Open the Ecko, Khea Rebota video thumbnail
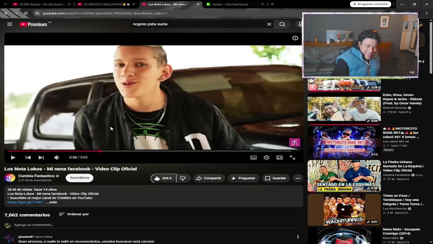The width and height of the screenshot is (433, 244). (x=344, y=109)
